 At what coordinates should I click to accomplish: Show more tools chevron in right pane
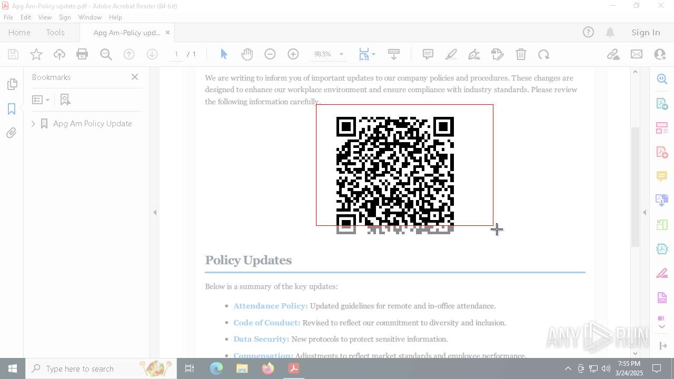pyautogui.click(x=662, y=326)
